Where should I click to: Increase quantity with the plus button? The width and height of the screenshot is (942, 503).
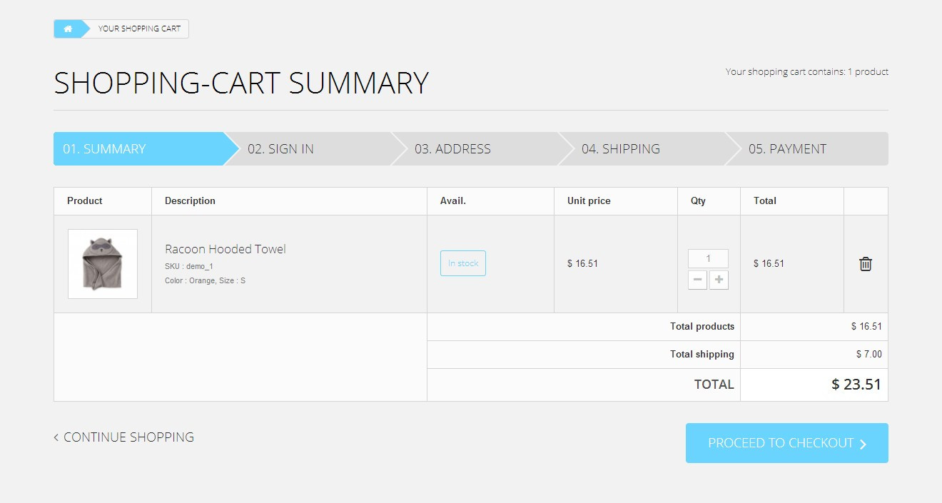click(x=719, y=280)
